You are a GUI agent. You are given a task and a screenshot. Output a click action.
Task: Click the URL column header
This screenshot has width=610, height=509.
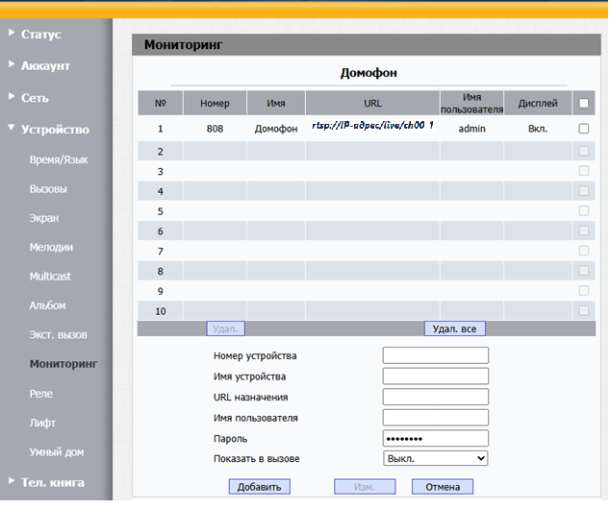pos(372,104)
